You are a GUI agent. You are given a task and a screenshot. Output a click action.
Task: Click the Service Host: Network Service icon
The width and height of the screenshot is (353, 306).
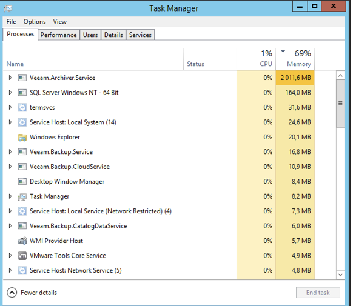22,270
